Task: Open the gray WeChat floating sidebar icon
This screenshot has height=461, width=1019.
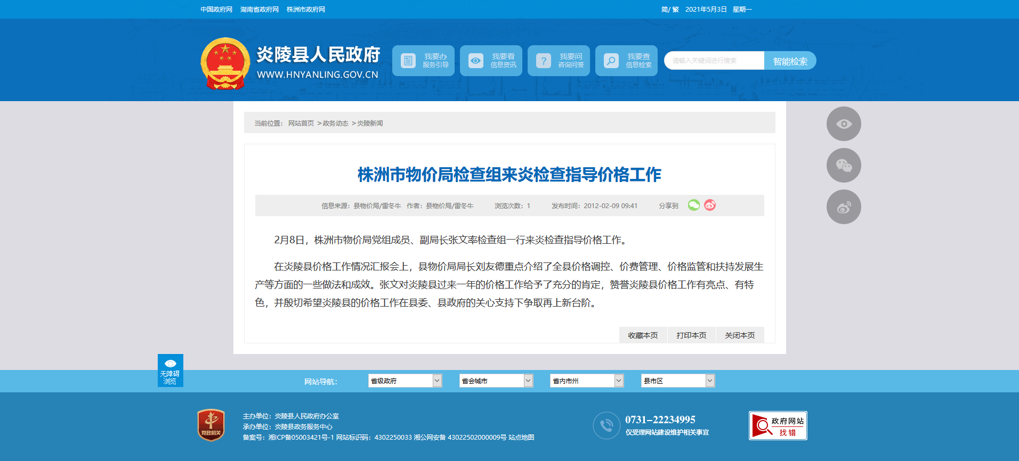Action: click(x=843, y=165)
